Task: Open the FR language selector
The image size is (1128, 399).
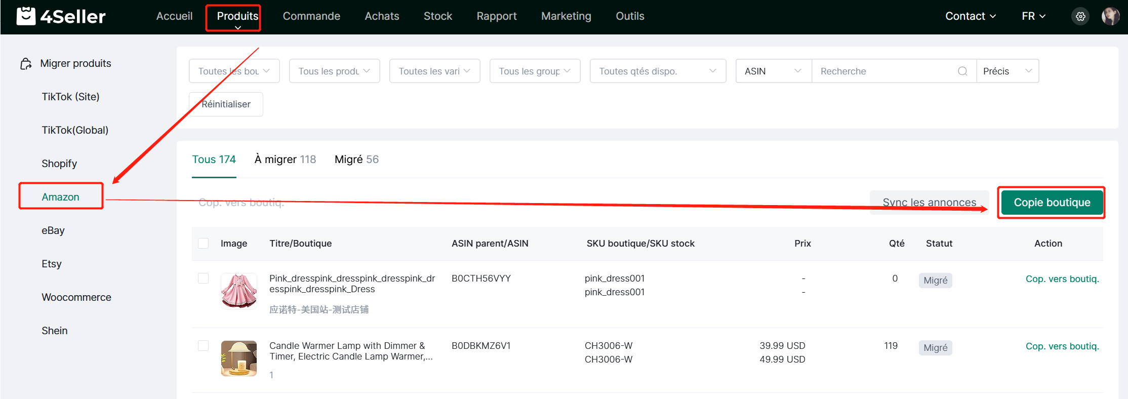Action: 1033,16
